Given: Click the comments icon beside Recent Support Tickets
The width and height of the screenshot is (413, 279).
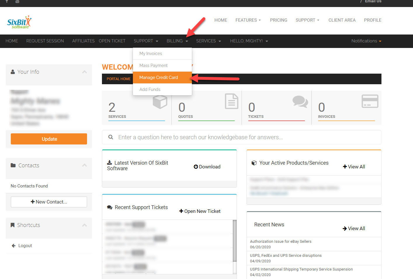Looking at the screenshot, I should click(x=110, y=207).
